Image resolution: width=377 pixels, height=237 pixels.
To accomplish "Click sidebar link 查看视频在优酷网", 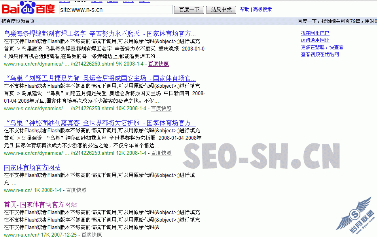I will pyautogui.click(x=320, y=55).
